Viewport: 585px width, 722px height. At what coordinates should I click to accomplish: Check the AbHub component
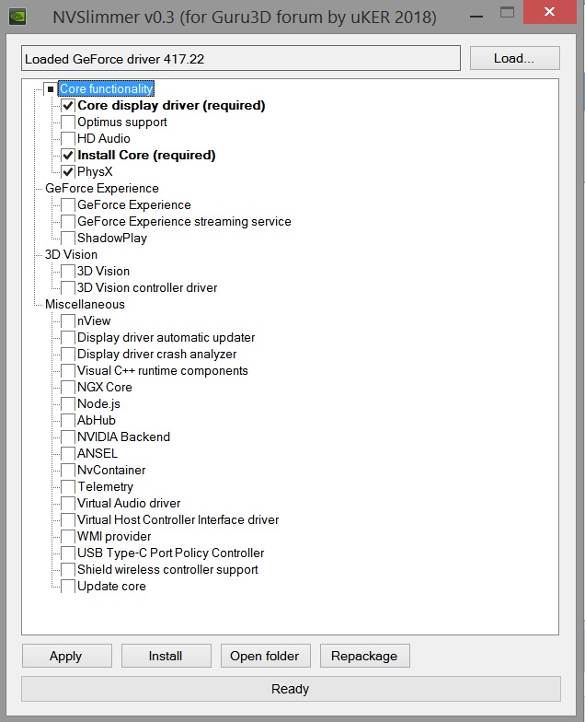point(68,420)
